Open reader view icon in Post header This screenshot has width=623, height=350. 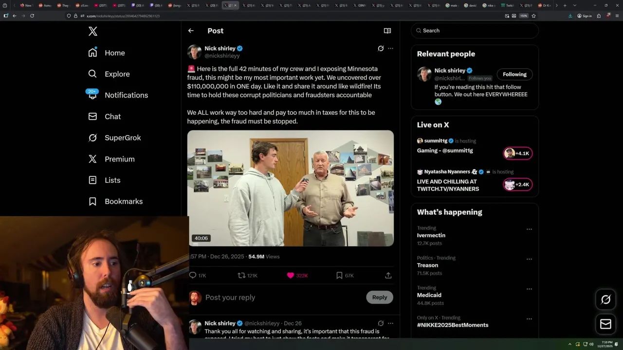click(387, 31)
